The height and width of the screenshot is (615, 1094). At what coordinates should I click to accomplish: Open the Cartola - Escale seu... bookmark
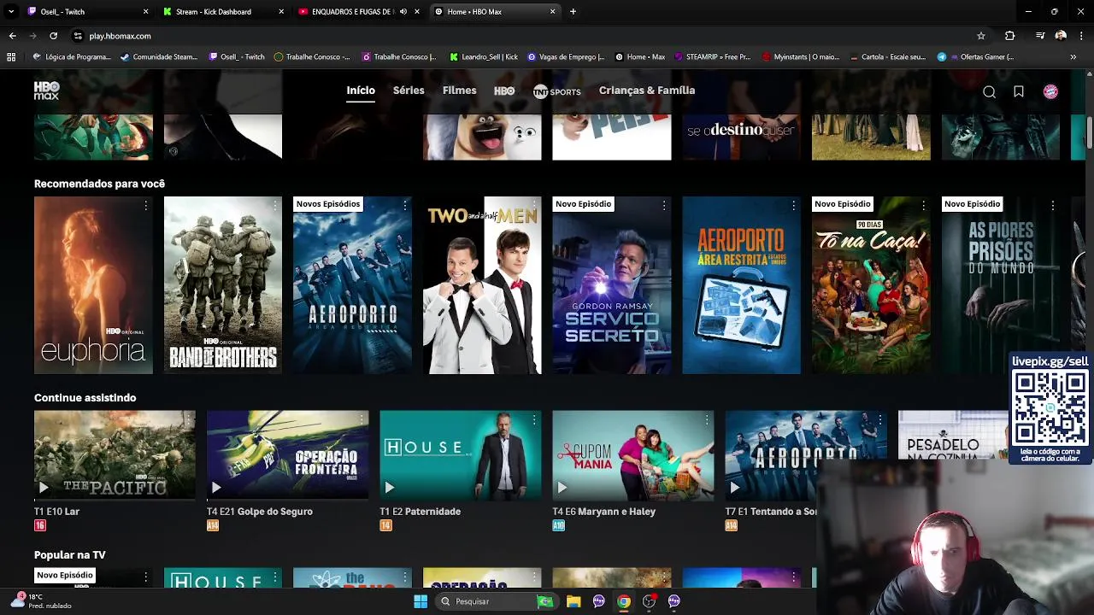889,57
